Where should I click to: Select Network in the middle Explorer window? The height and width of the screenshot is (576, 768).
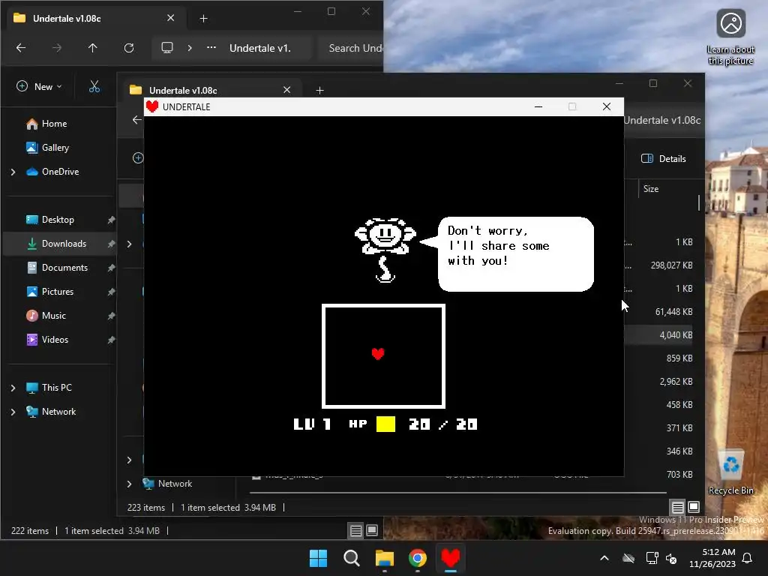point(167,484)
